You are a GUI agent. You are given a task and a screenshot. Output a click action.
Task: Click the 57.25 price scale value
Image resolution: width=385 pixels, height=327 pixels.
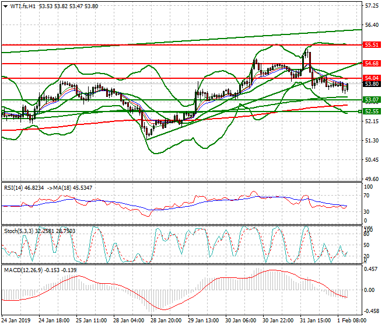372,6
